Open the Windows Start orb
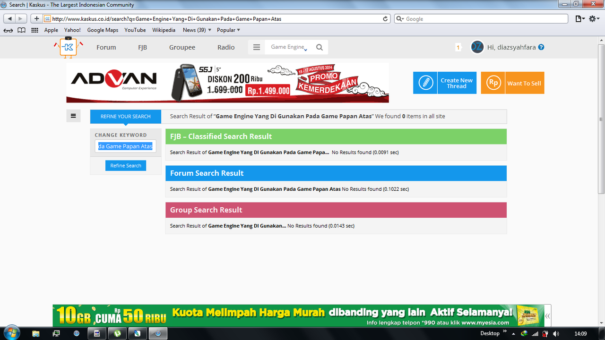The image size is (605, 340). pyautogui.click(x=11, y=333)
